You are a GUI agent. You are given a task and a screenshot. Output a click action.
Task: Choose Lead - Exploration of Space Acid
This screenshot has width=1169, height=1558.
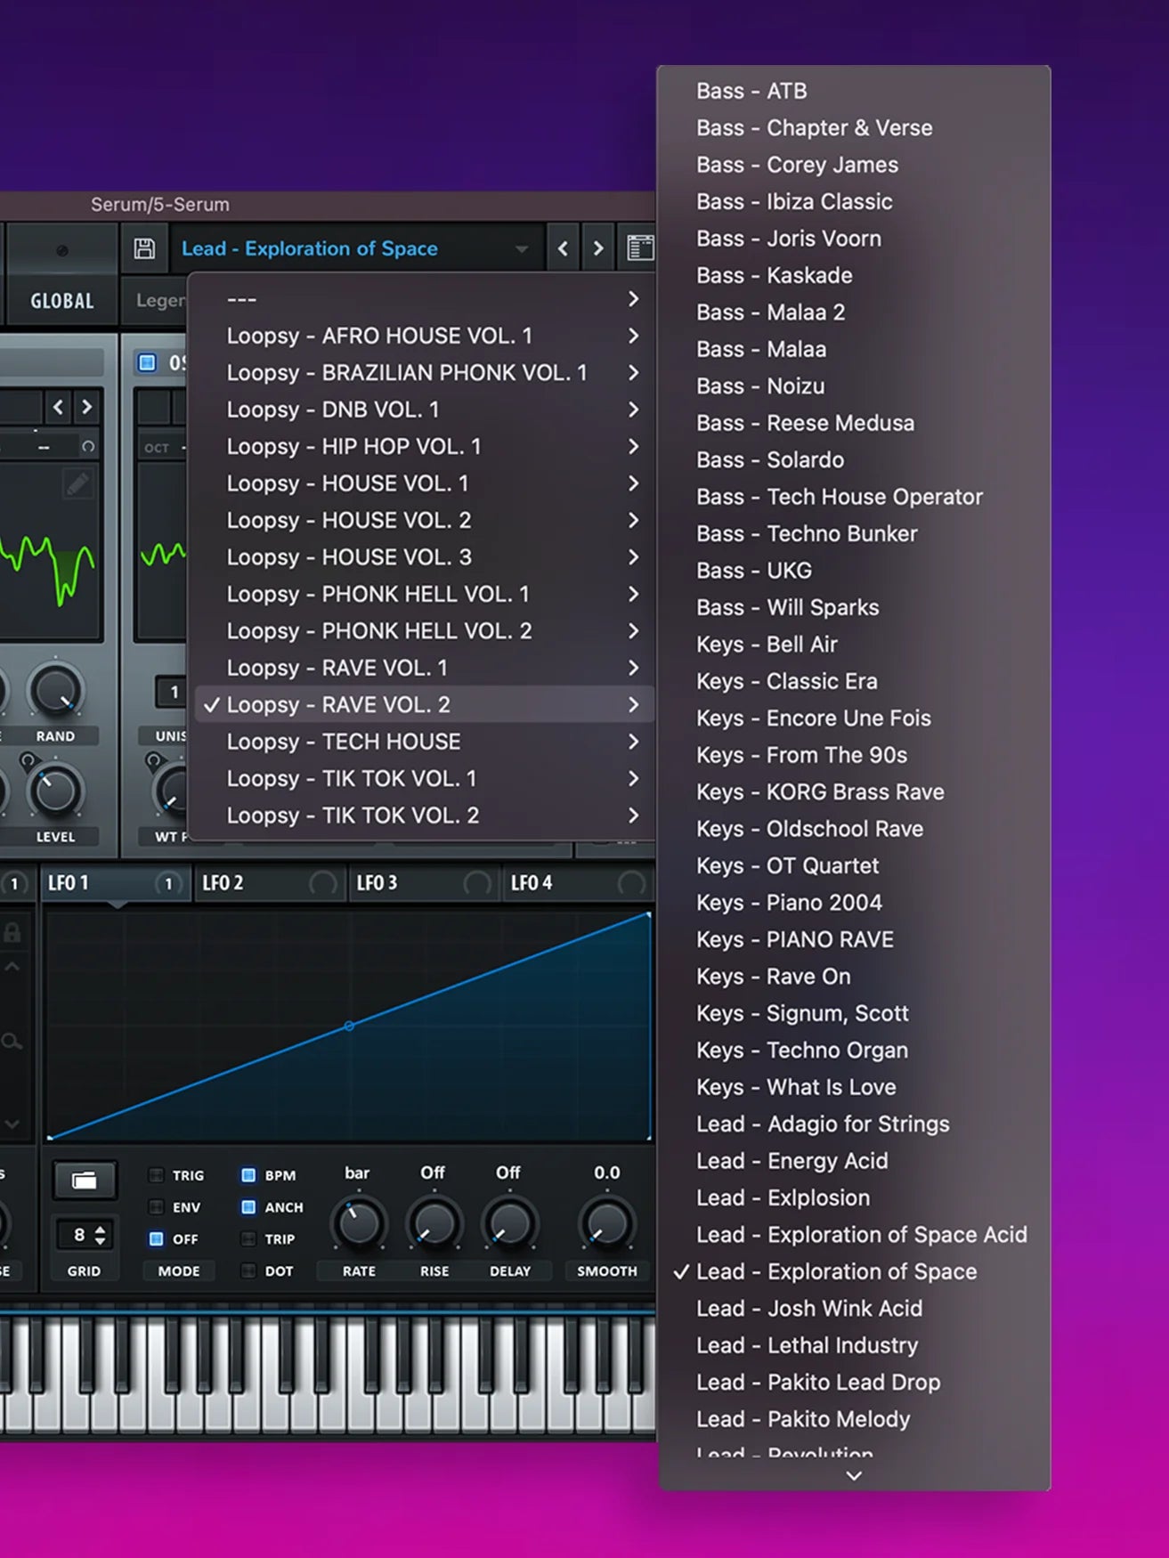point(854,1235)
